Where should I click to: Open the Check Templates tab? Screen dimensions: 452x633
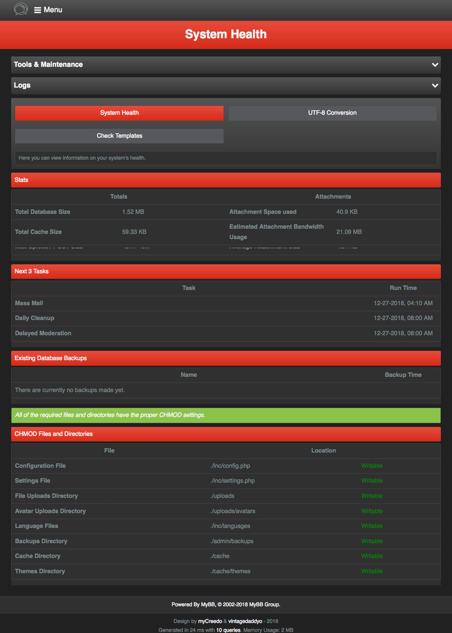[x=119, y=136]
